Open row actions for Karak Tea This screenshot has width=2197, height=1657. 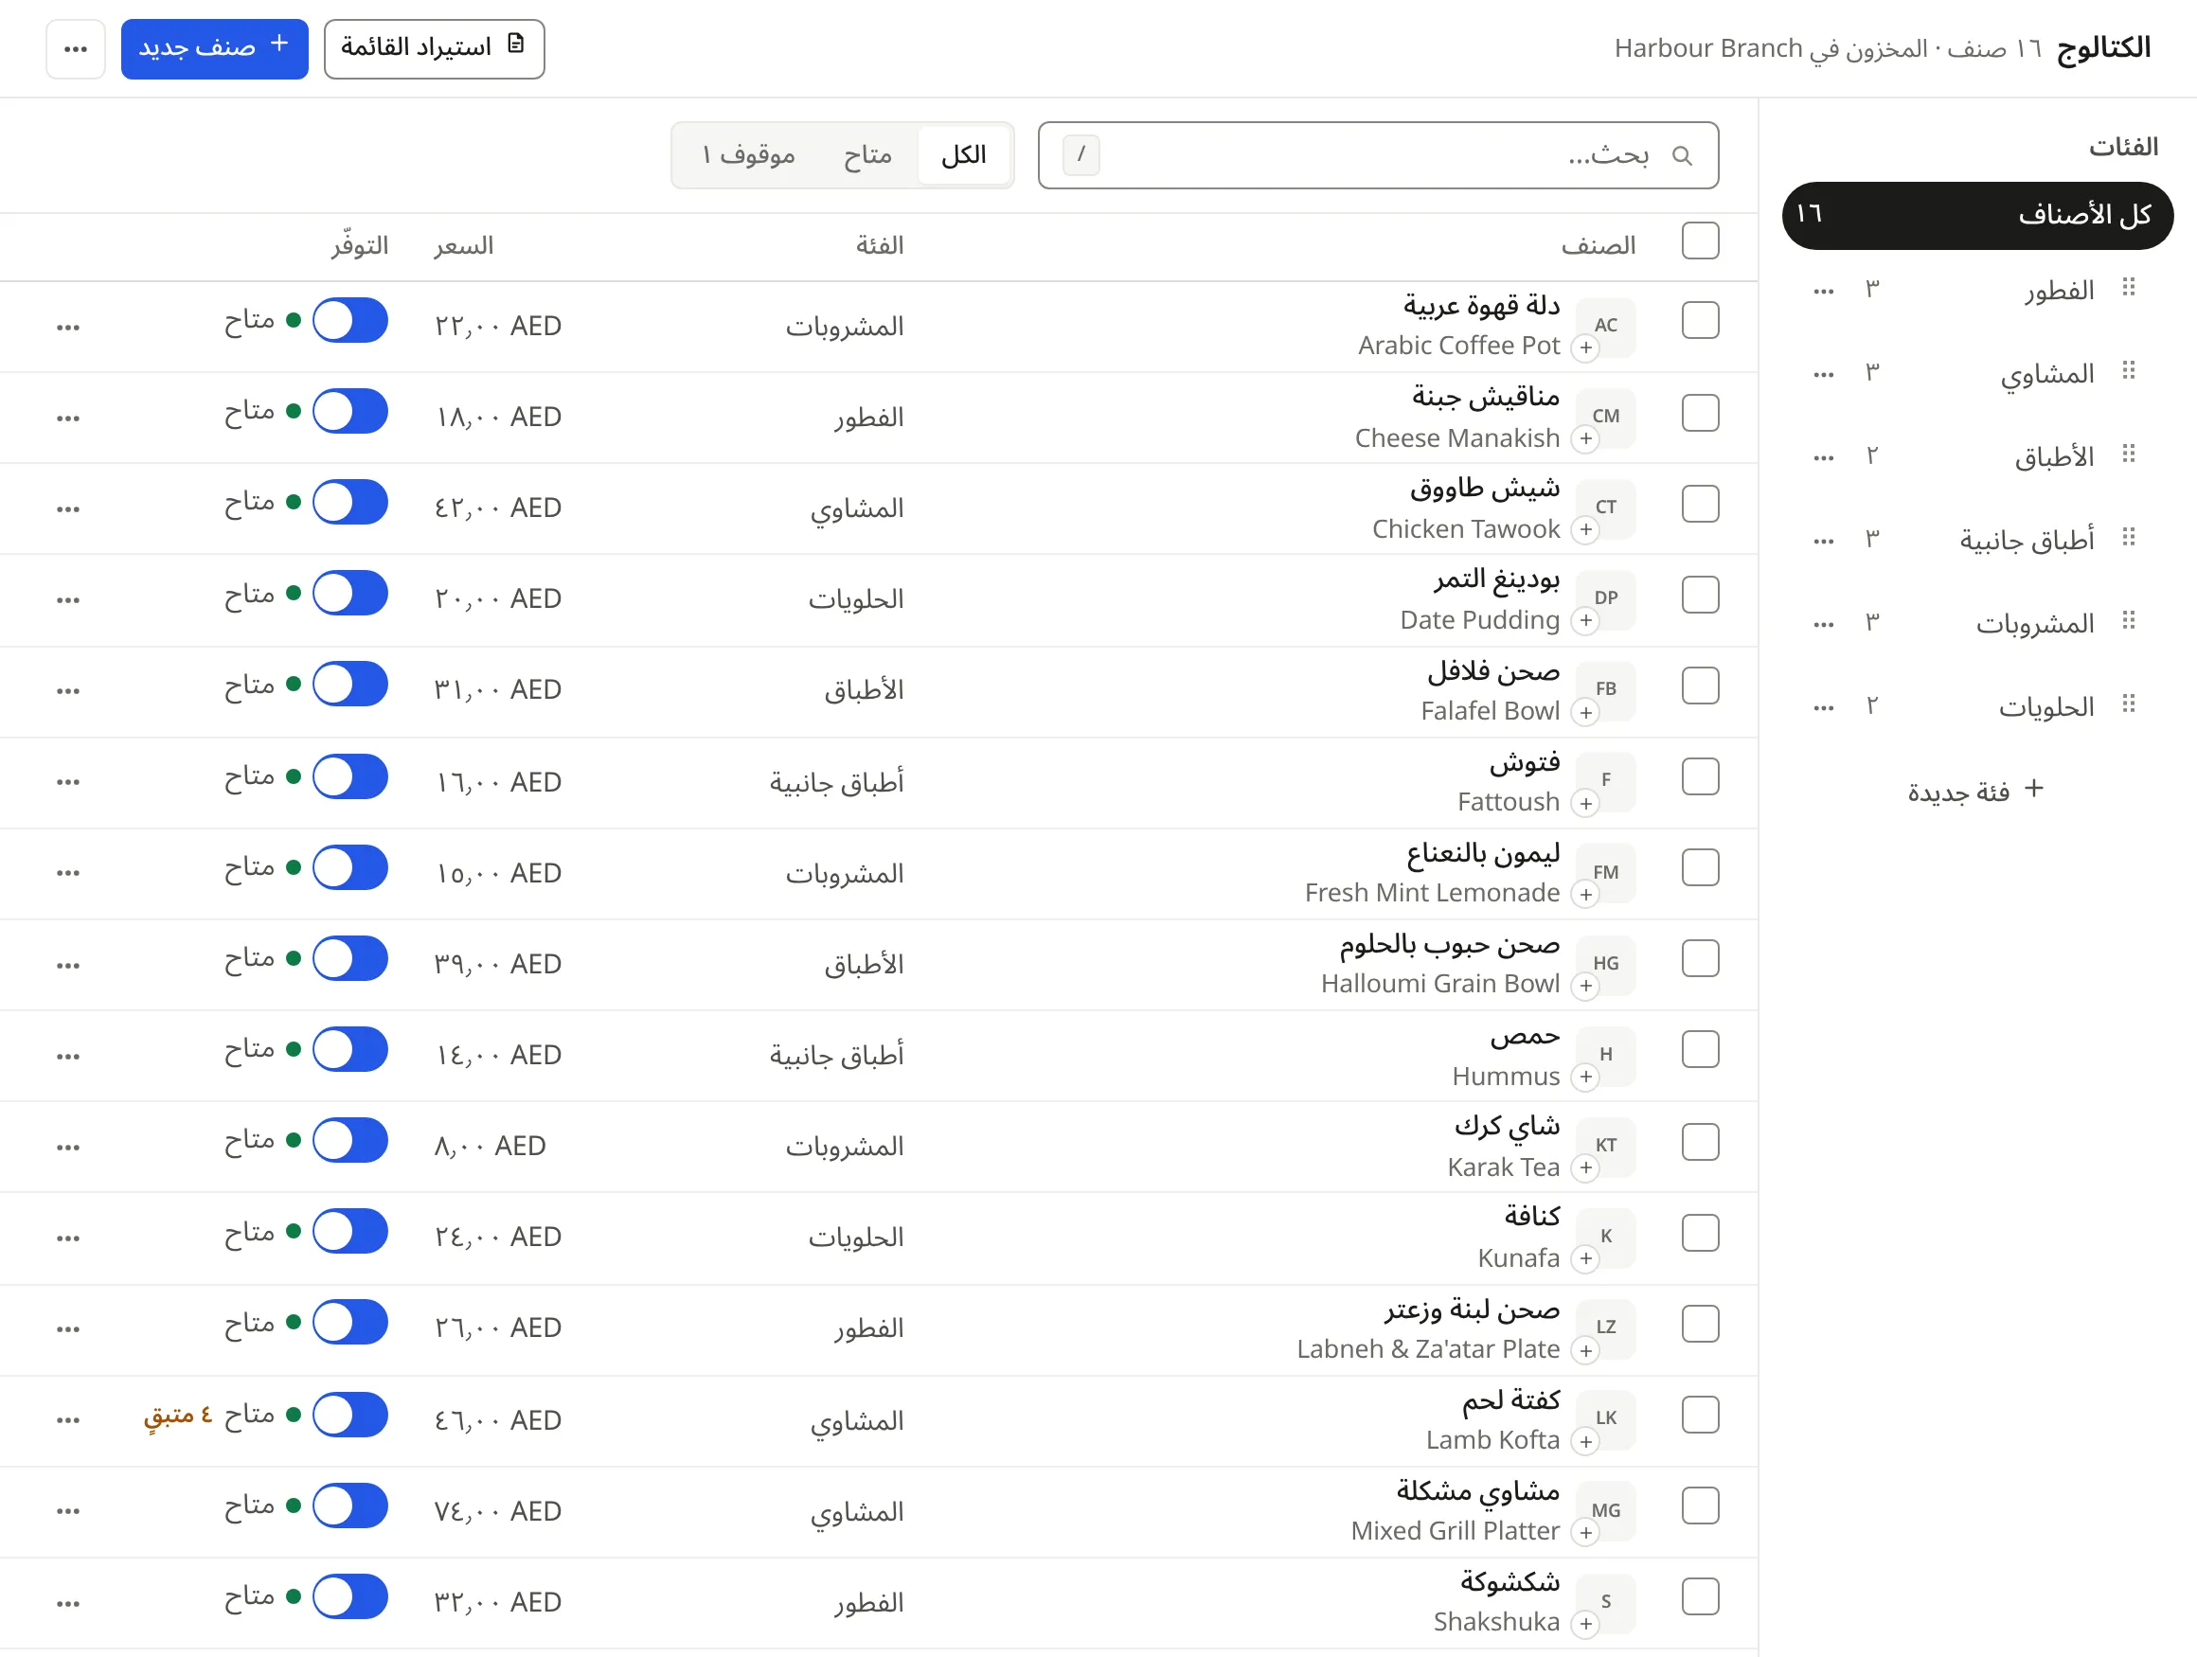68,1148
